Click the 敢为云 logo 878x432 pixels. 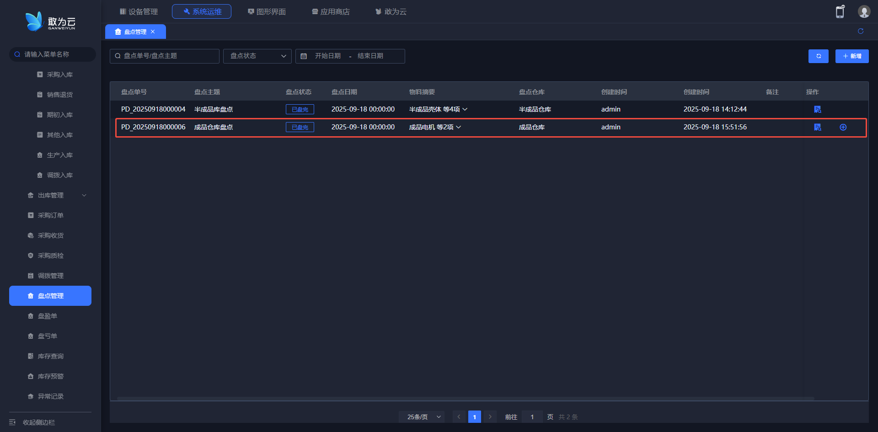click(x=50, y=21)
